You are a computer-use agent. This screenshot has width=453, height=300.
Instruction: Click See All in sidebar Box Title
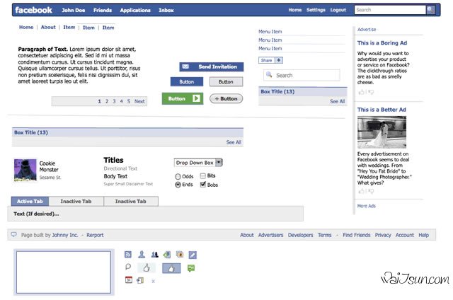coord(337,101)
